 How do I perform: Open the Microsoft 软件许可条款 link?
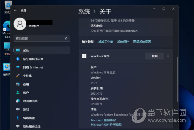106,125
